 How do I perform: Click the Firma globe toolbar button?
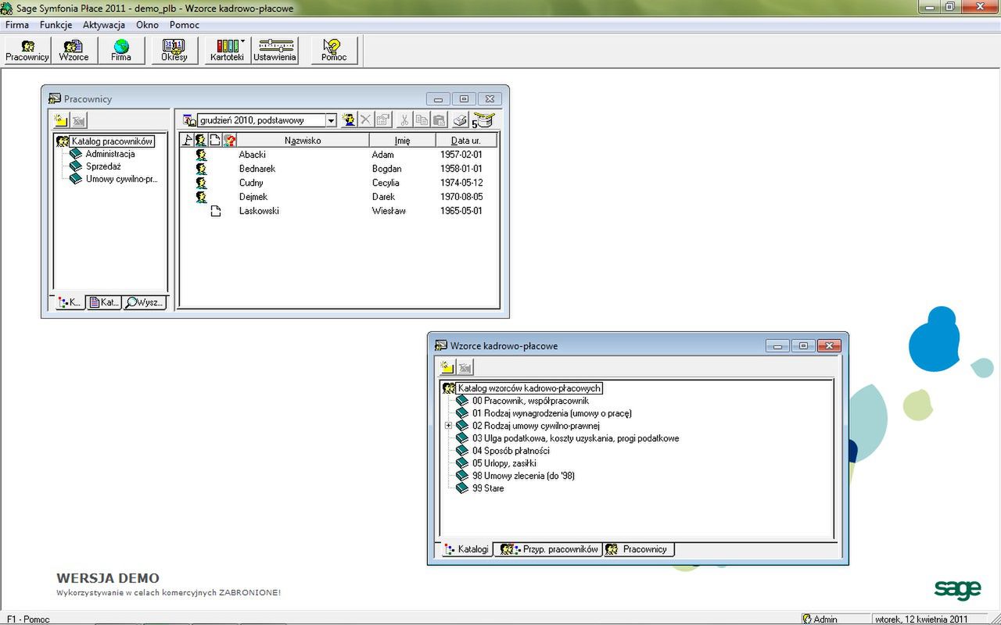(x=121, y=50)
